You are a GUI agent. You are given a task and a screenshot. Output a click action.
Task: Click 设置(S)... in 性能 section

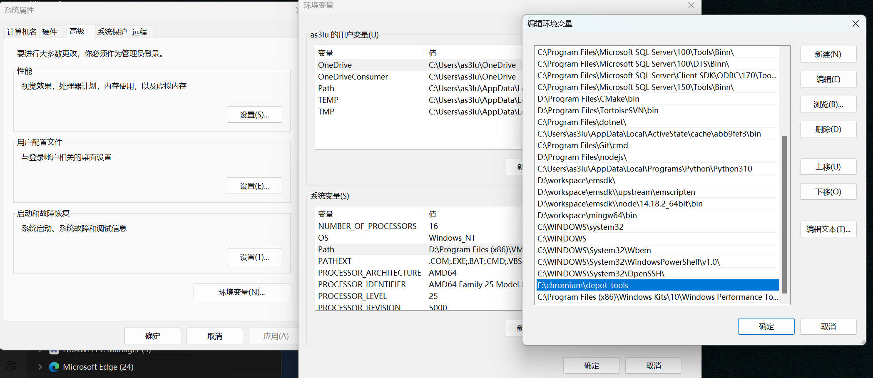pos(254,114)
